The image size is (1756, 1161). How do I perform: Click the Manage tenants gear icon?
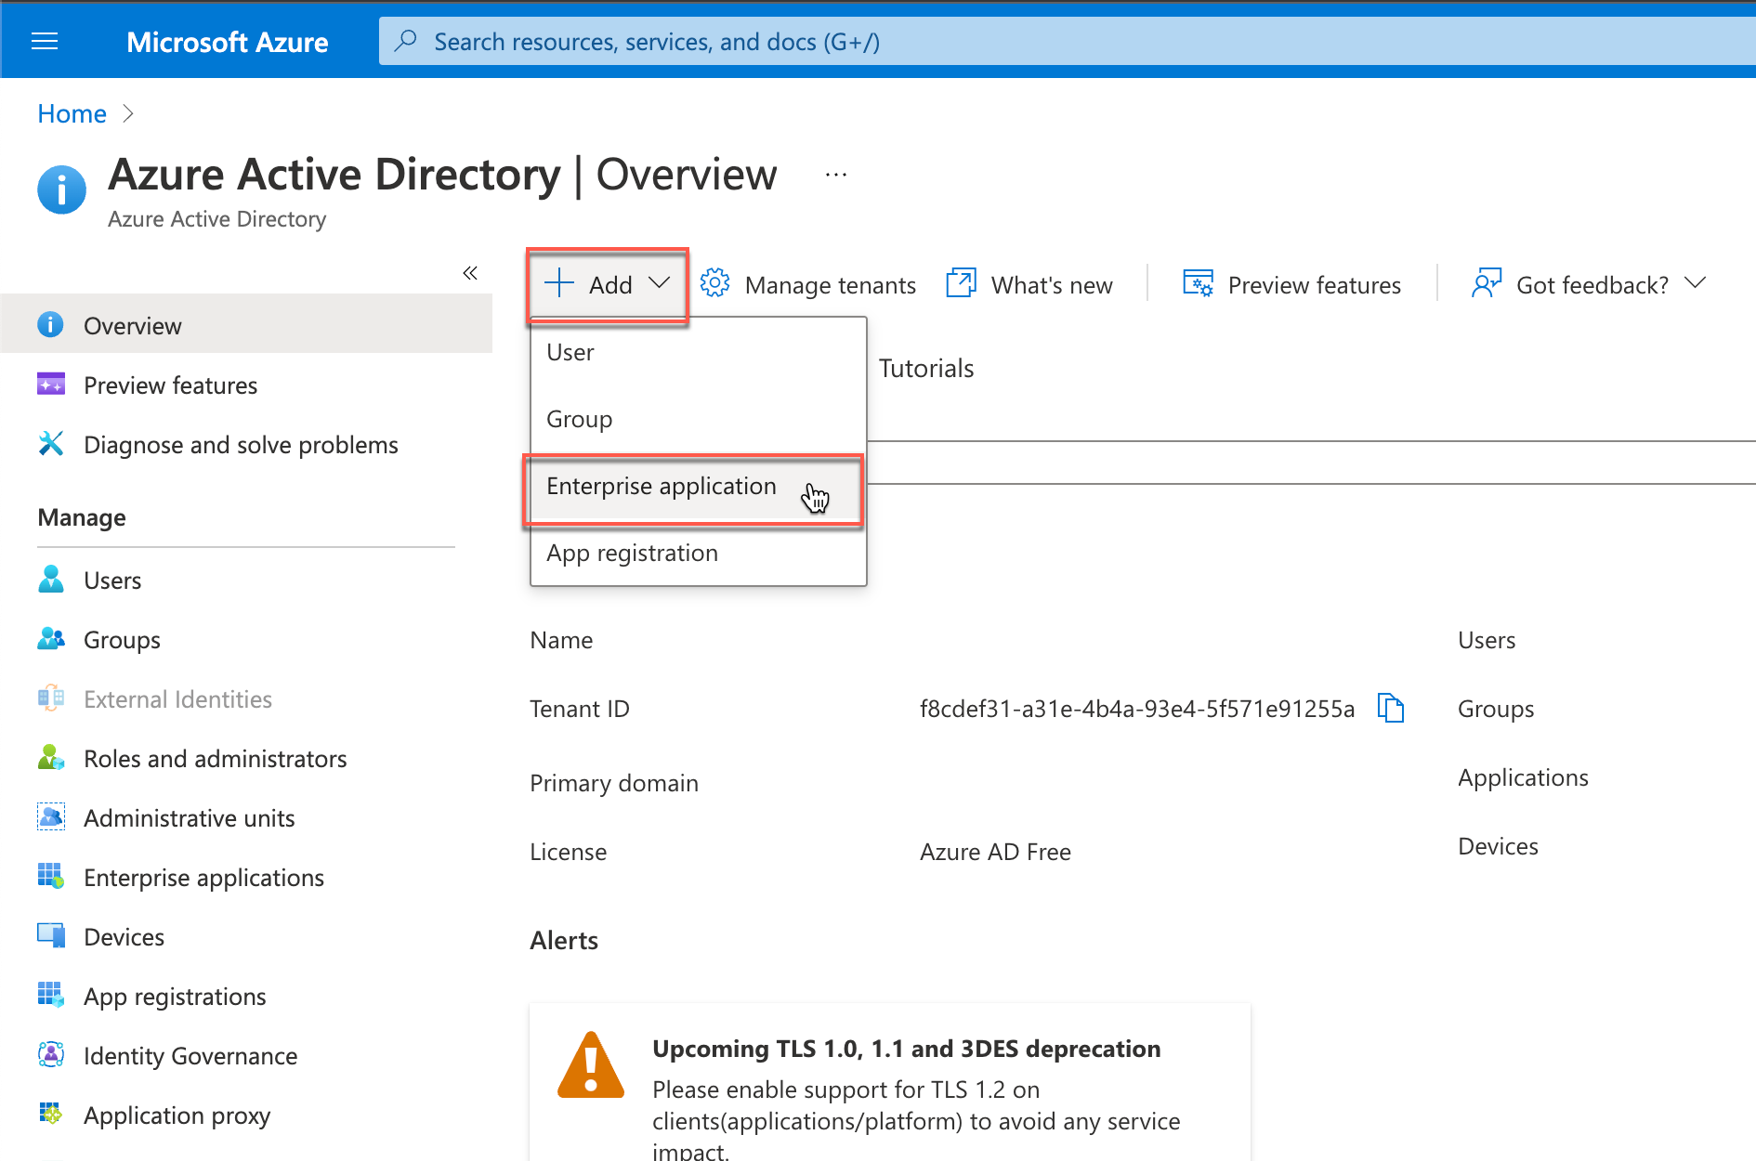click(714, 283)
